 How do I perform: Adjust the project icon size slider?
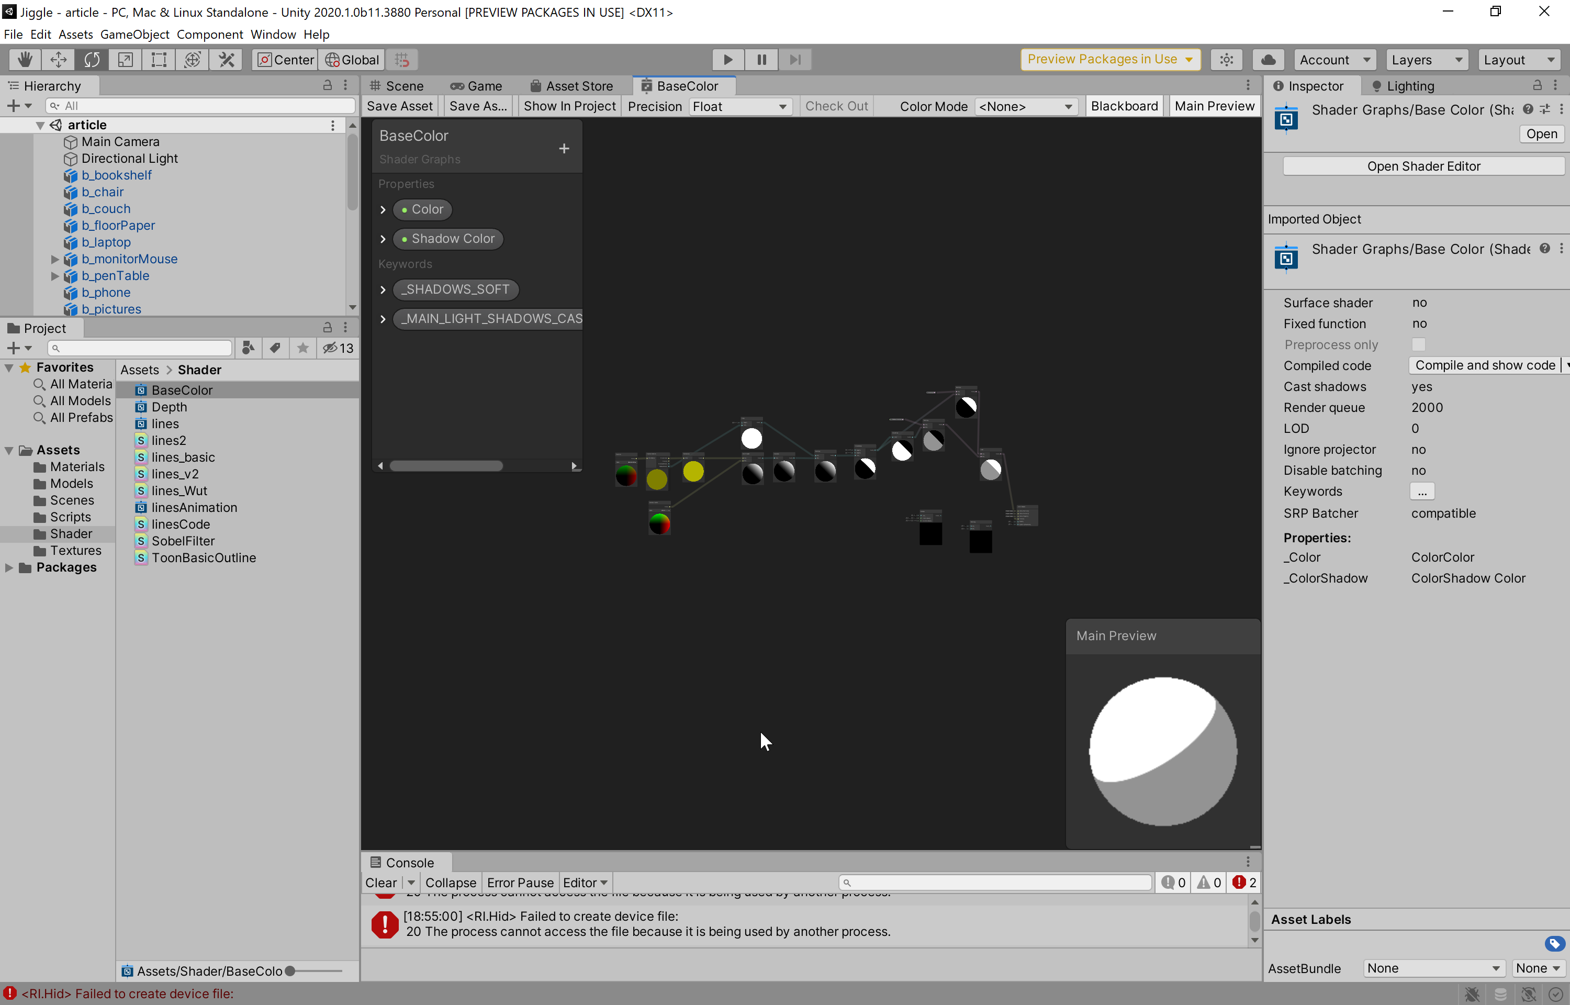290,970
